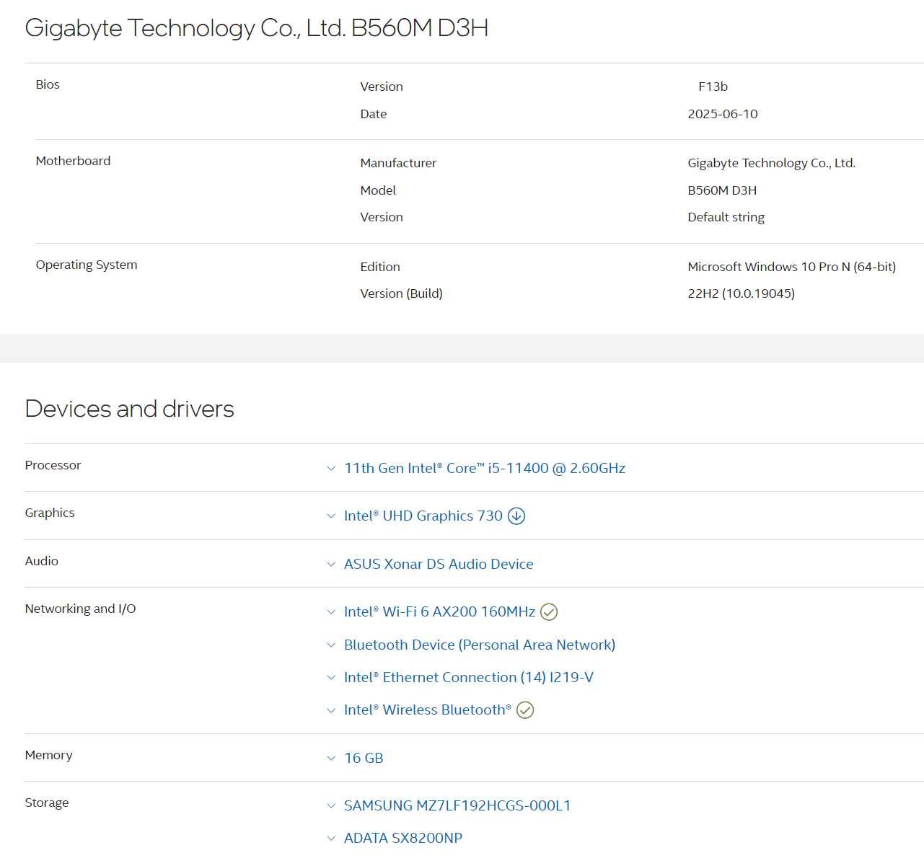The height and width of the screenshot is (866, 924).
Task: Click the Gigabyte Technology Co., Ltd. manufacturer value
Action: coord(772,163)
